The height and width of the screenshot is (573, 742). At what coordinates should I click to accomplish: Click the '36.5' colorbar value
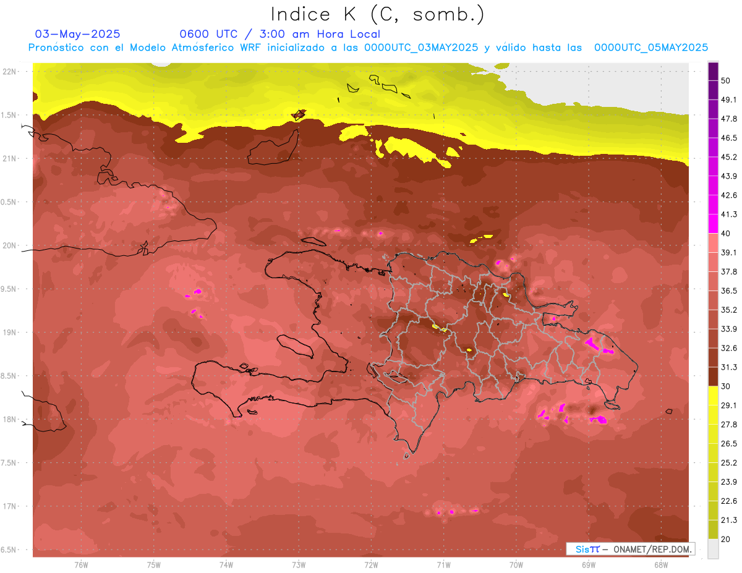click(x=729, y=291)
